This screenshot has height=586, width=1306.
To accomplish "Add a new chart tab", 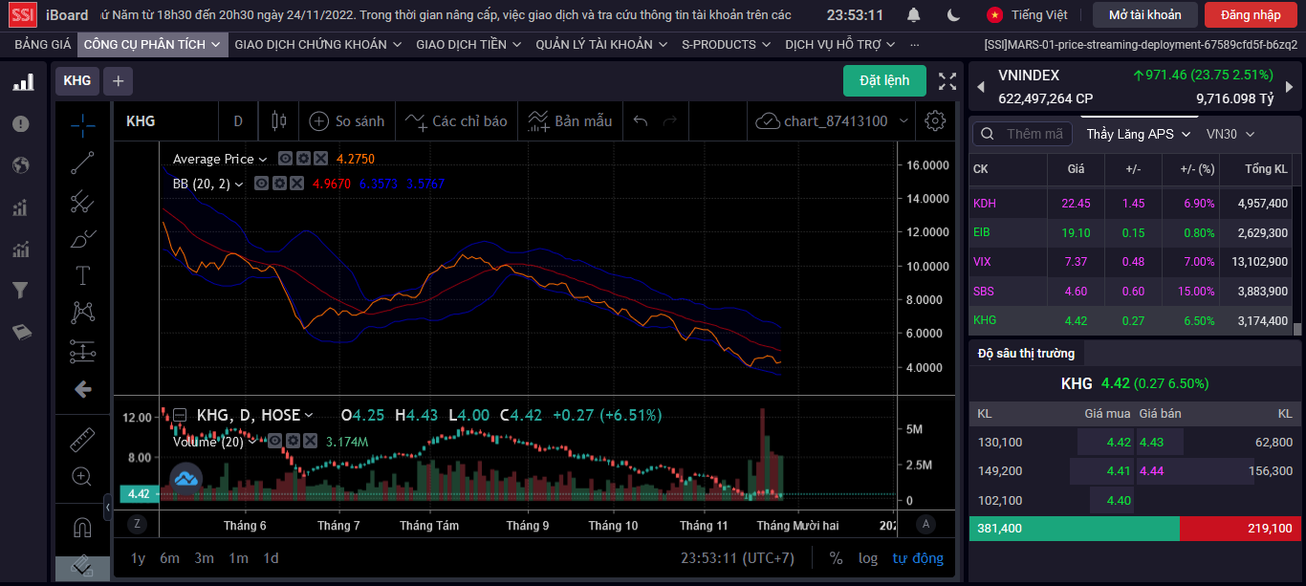I will point(119,81).
